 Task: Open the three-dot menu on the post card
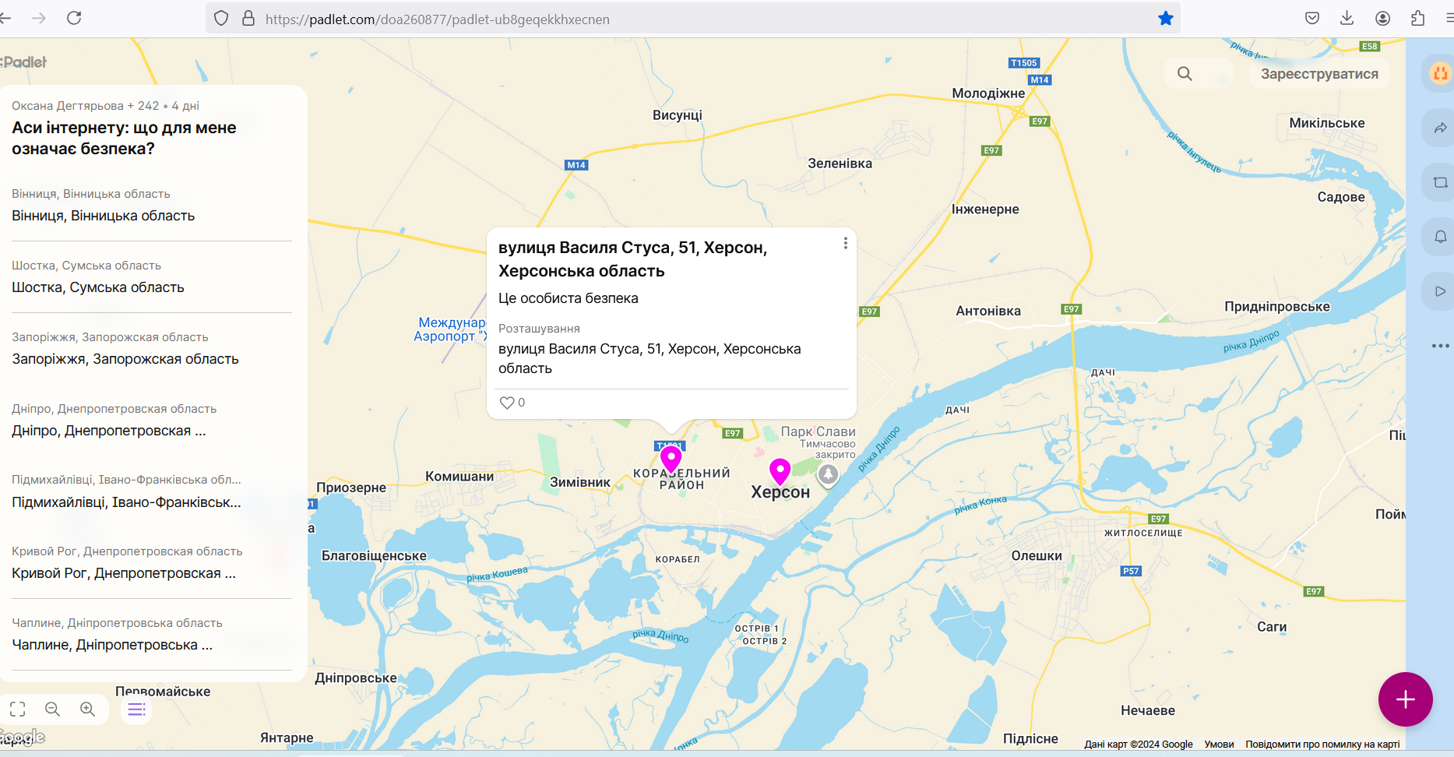point(845,244)
